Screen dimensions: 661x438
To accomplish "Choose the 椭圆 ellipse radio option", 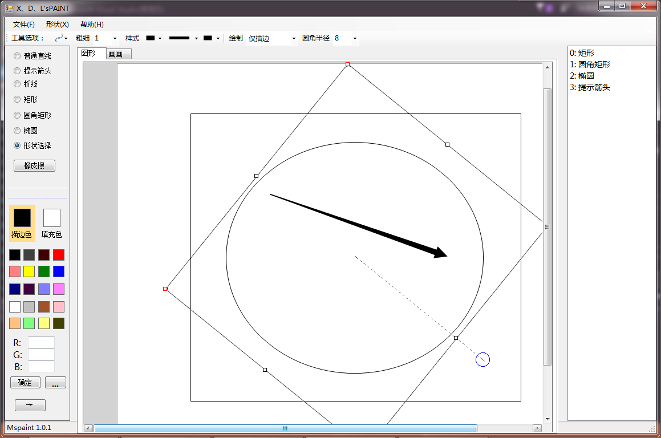I will click(x=17, y=131).
